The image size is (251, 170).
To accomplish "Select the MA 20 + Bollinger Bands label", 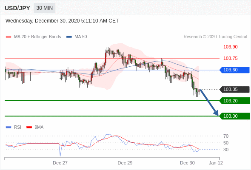I will [37, 37].
